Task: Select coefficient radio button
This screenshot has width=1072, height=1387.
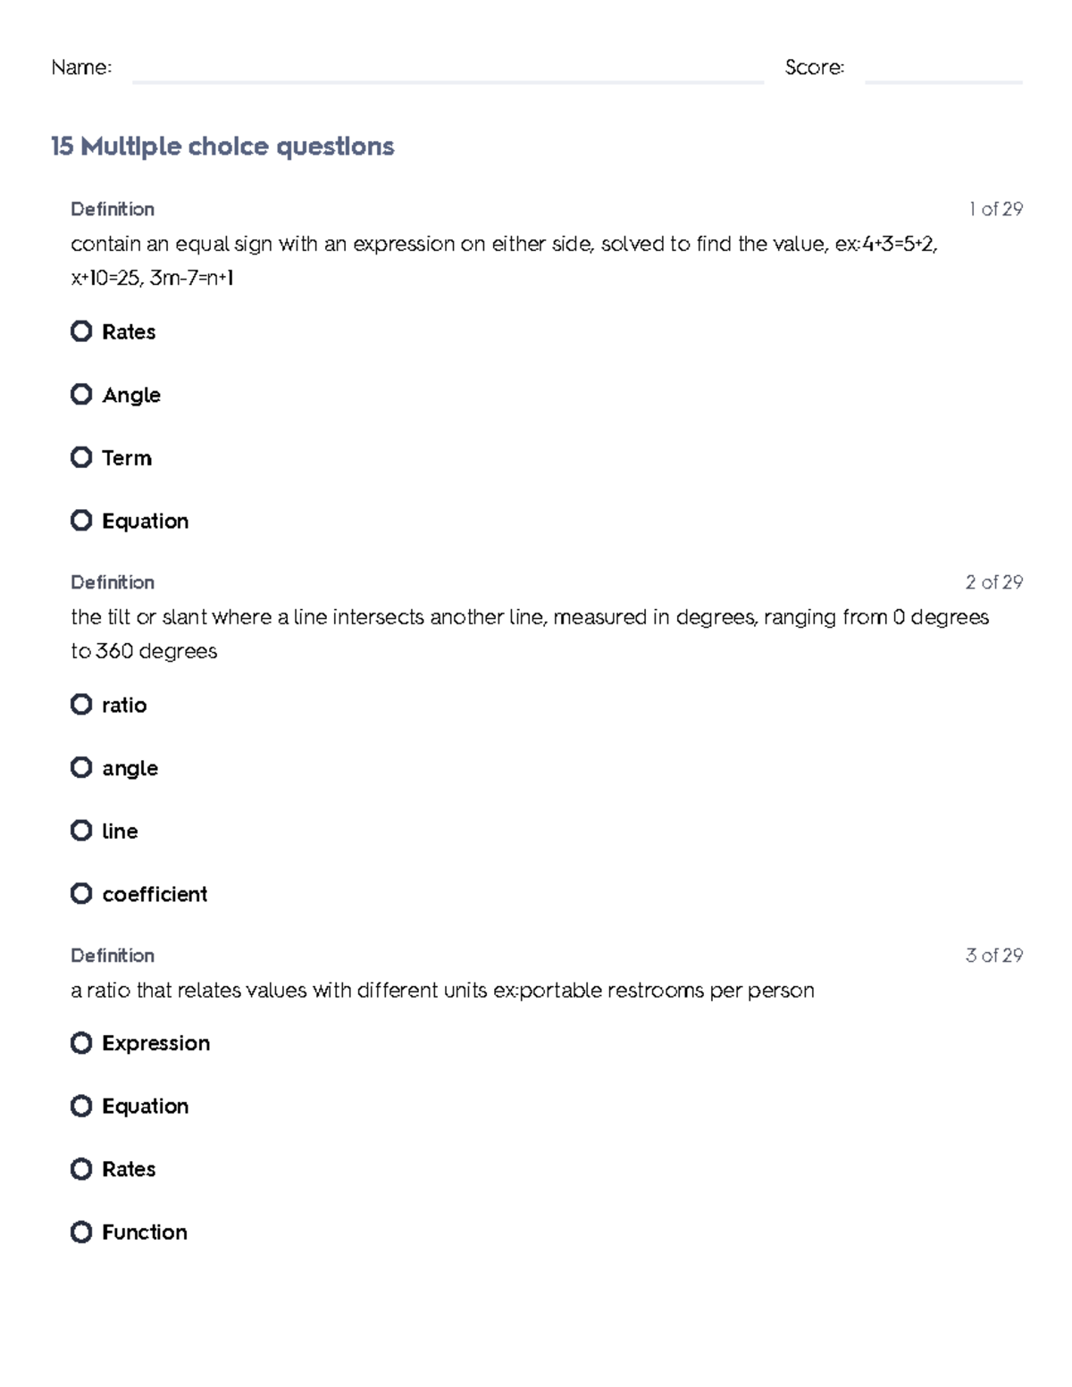Action: [x=81, y=894]
